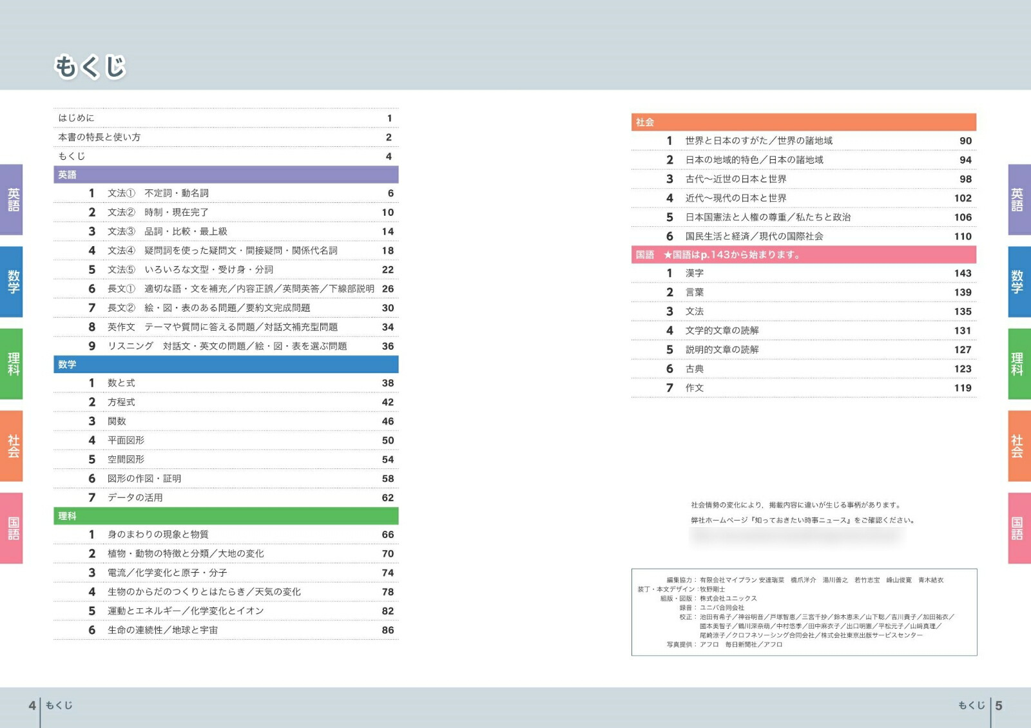This screenshot has height=728, width=1031.
Task: Open 社会 entry 古代〜近世の日本と世界
Action: point(804,179)
